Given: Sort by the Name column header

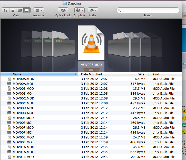Looking at the screenshot, I should click(x=39, y=74).
